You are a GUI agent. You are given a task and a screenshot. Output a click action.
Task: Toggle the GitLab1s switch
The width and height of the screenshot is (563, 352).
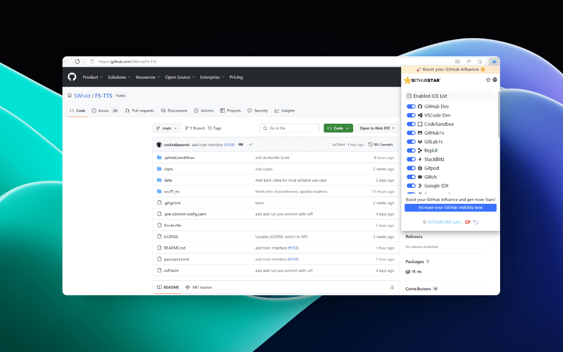click(411, 142)
